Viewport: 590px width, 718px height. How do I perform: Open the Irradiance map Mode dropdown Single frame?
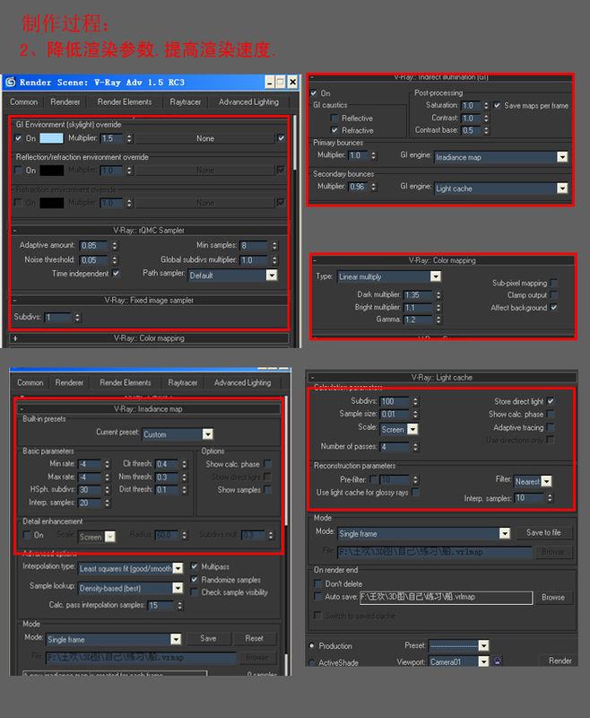tap(113, 639)
